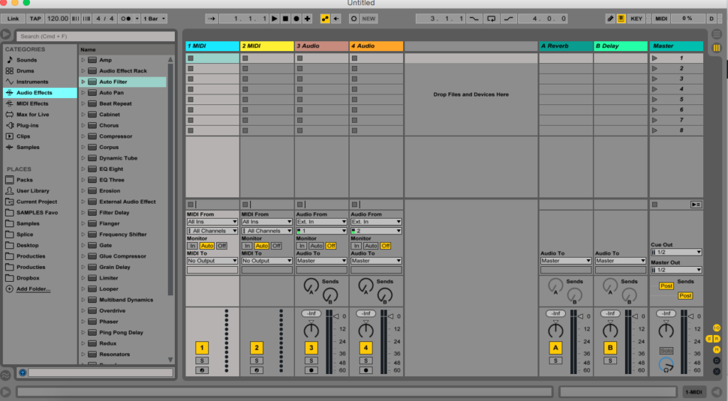Click the Re-enable Automation arrow icon
Image resolution: width=728 pixels, height=401 pixels.
[x=336, y=18]
